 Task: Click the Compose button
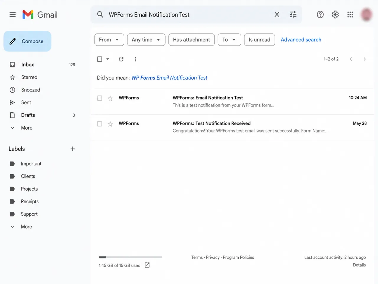point(27,41)
